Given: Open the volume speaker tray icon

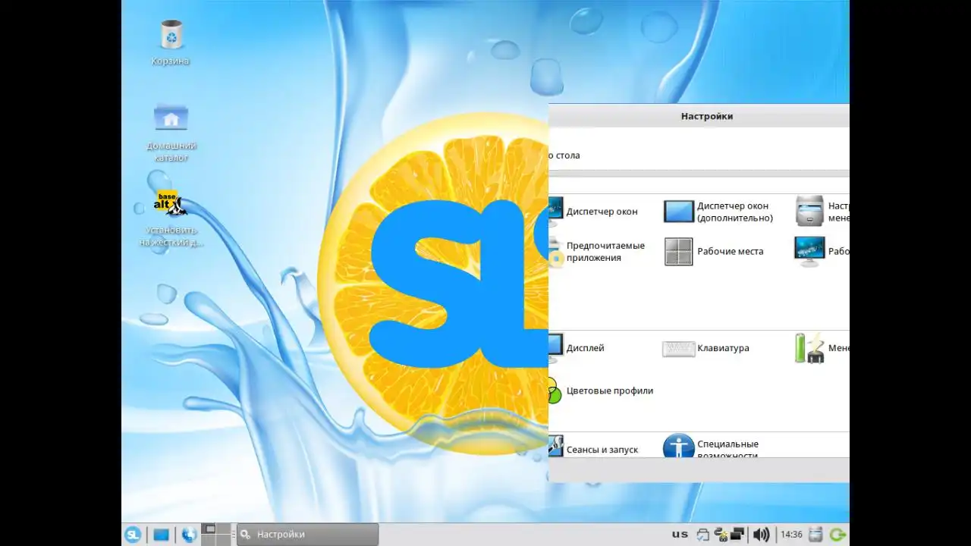Looking at the screenshot, I should point(761,535).
